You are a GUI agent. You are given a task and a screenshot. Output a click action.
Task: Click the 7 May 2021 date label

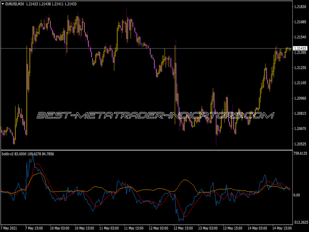pyautogui.click(x=9, y=228)
